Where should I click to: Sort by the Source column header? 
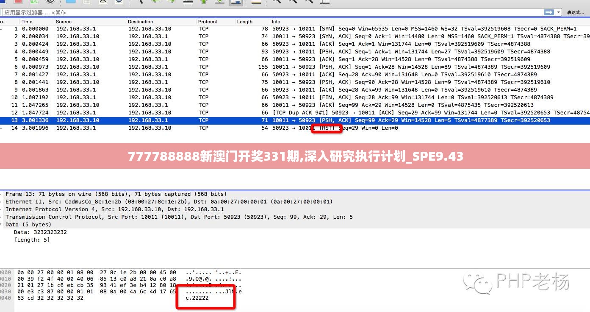click(90, 22)
